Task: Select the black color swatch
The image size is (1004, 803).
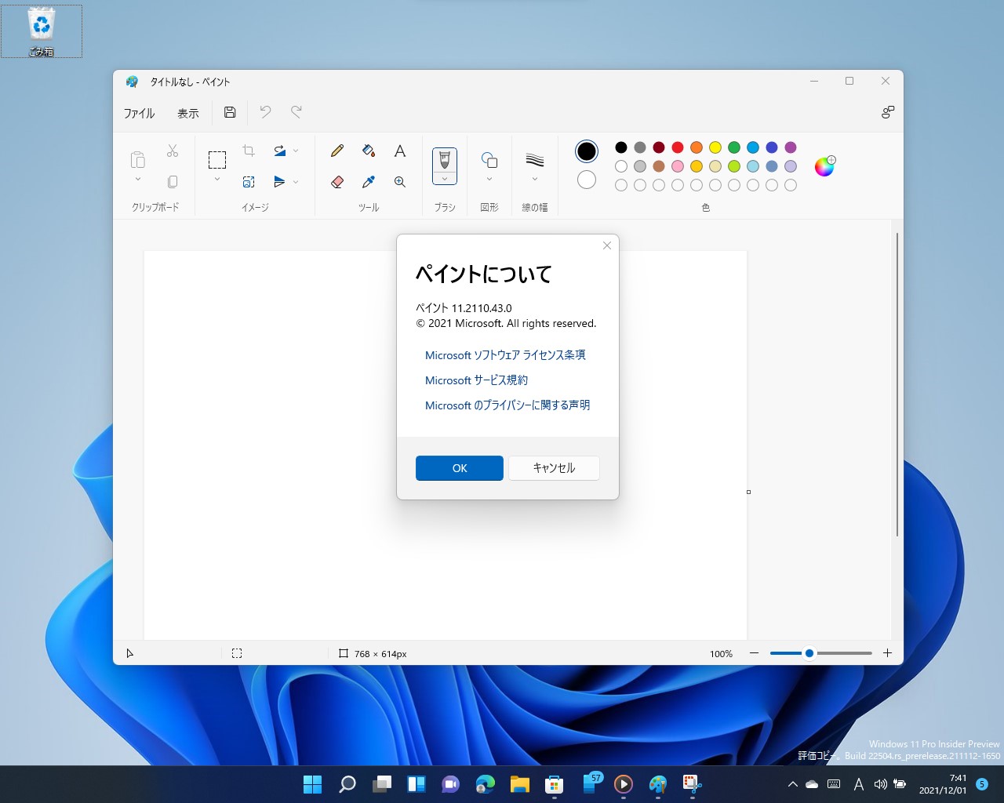Action: (x=620, y=147)
